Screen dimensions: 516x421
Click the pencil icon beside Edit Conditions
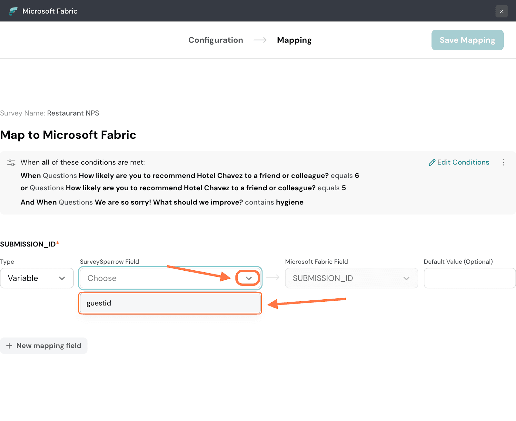pyautogui.click(x=432, y=163)
